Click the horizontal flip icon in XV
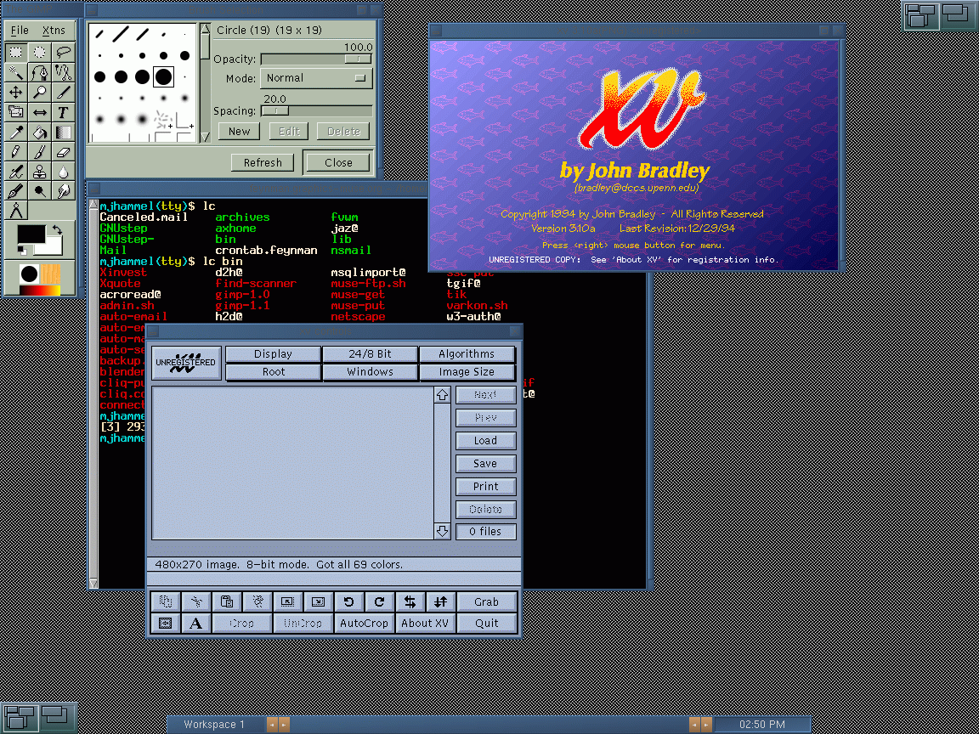The width and height of the screenshot is (979, 734). tap(410, 601)
